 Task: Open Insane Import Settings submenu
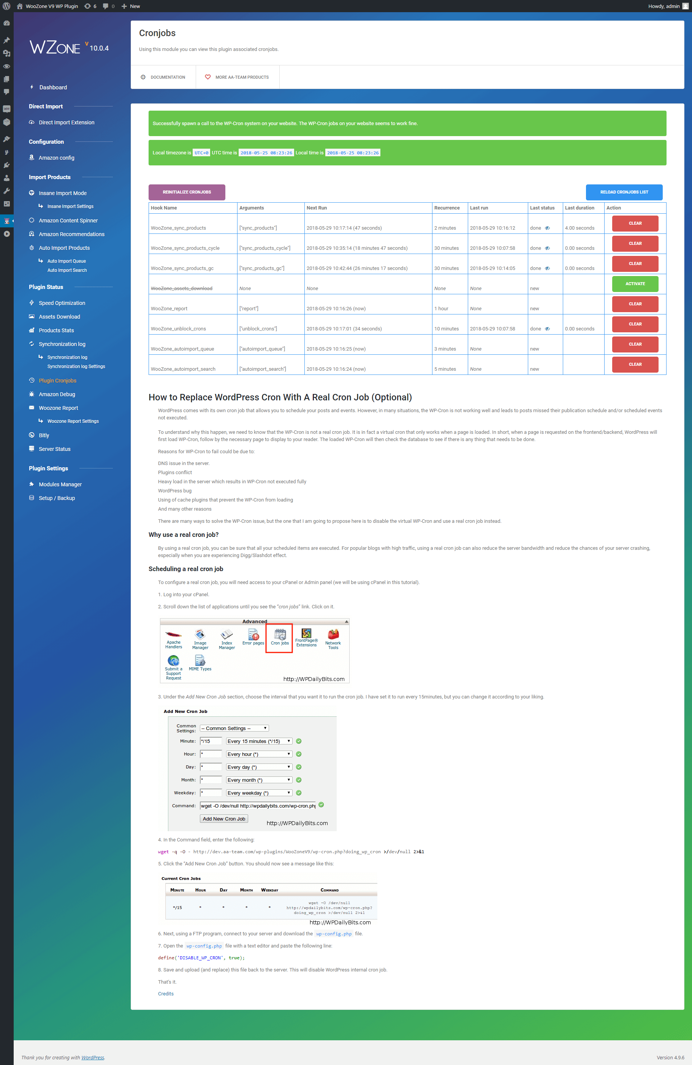70,206
